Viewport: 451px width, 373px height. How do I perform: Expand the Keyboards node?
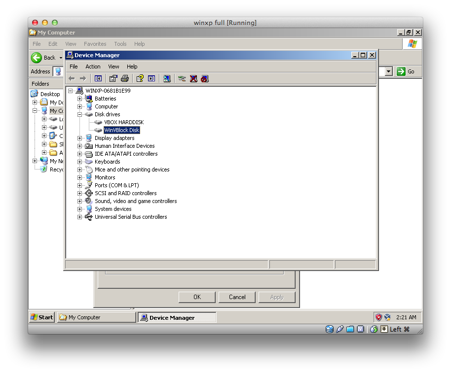79,162
